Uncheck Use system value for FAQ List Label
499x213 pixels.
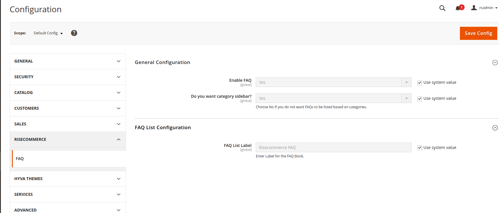tap(420, 148)
